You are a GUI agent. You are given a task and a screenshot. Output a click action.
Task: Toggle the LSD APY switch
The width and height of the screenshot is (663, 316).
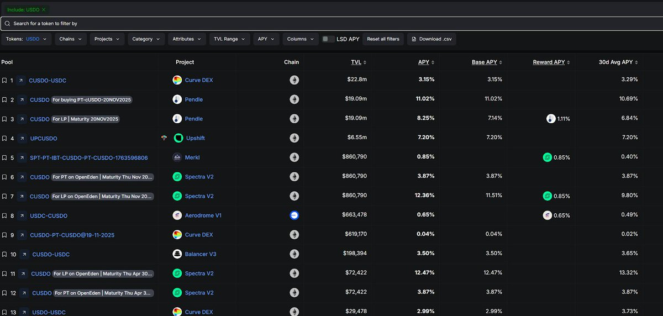(x=328, y=39)
